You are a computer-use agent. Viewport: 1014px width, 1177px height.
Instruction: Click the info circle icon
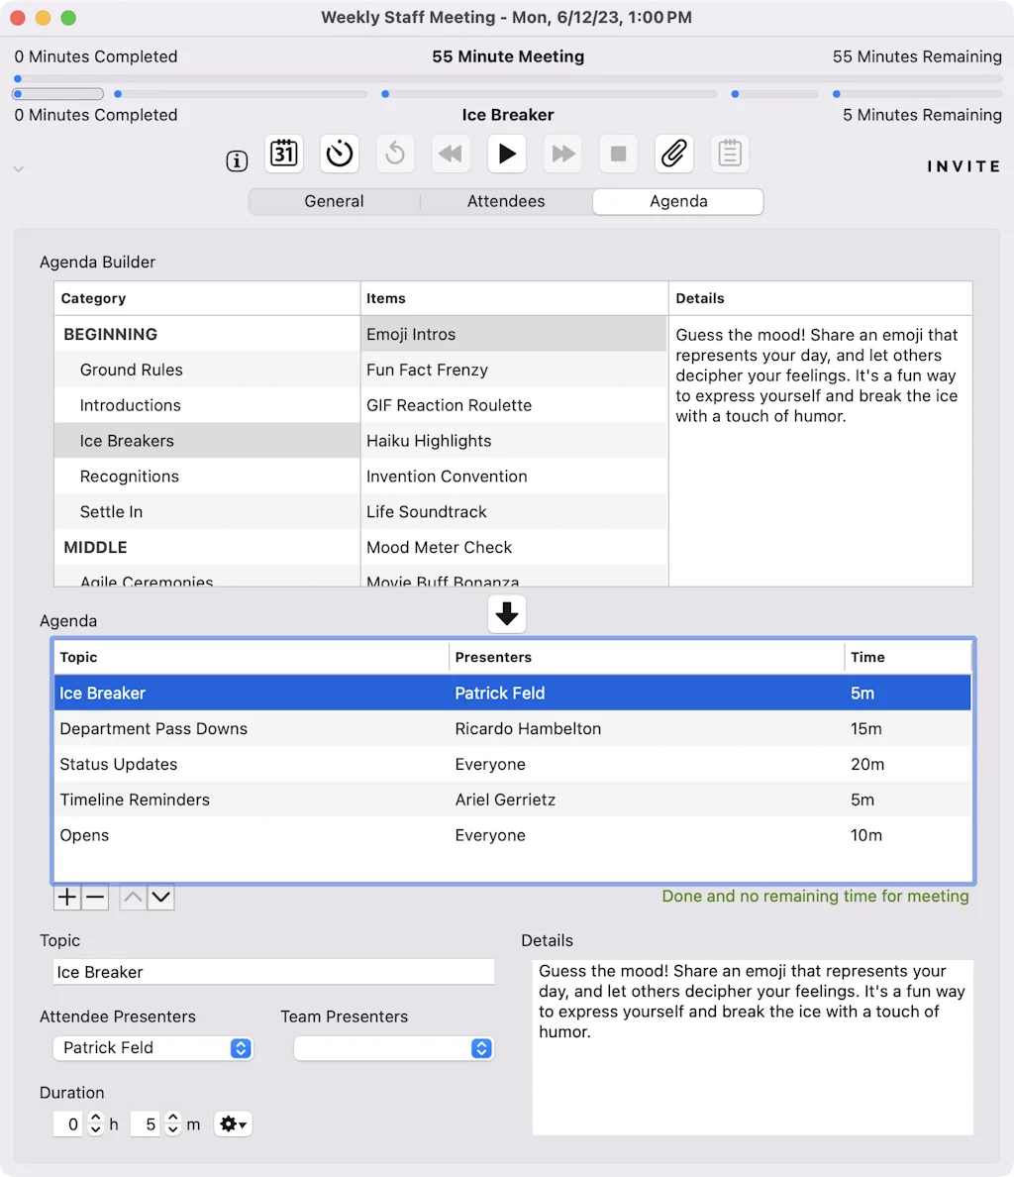(237, 161)
